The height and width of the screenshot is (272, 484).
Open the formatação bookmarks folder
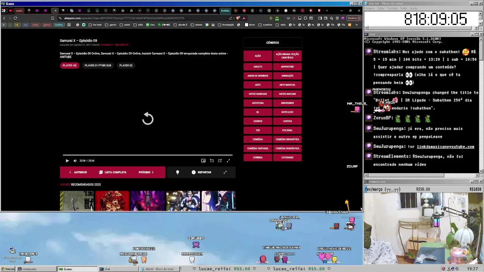click(226, 25)
